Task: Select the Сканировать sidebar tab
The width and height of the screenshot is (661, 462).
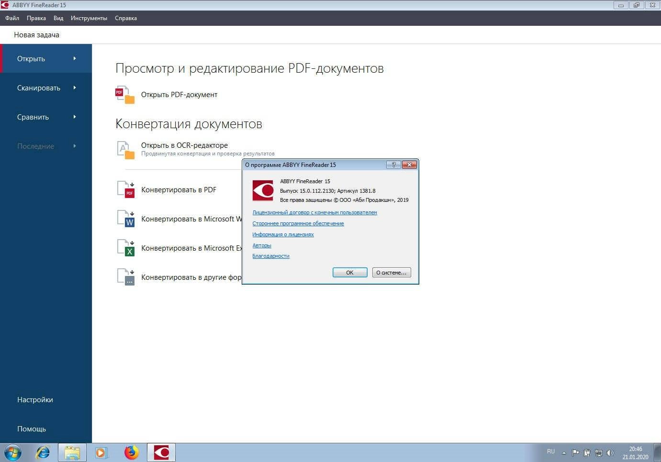Action: 46,88
